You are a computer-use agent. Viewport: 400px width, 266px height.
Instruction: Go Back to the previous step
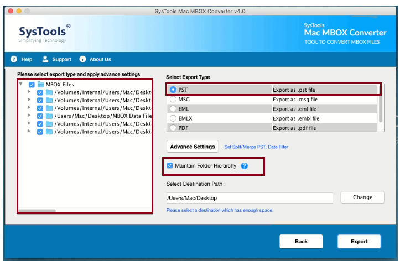click(301, 241)
